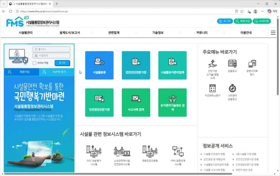This screenshot has width=280, height=176.
Task: Click the header 회원가입 button
Action: pos(243,21)
